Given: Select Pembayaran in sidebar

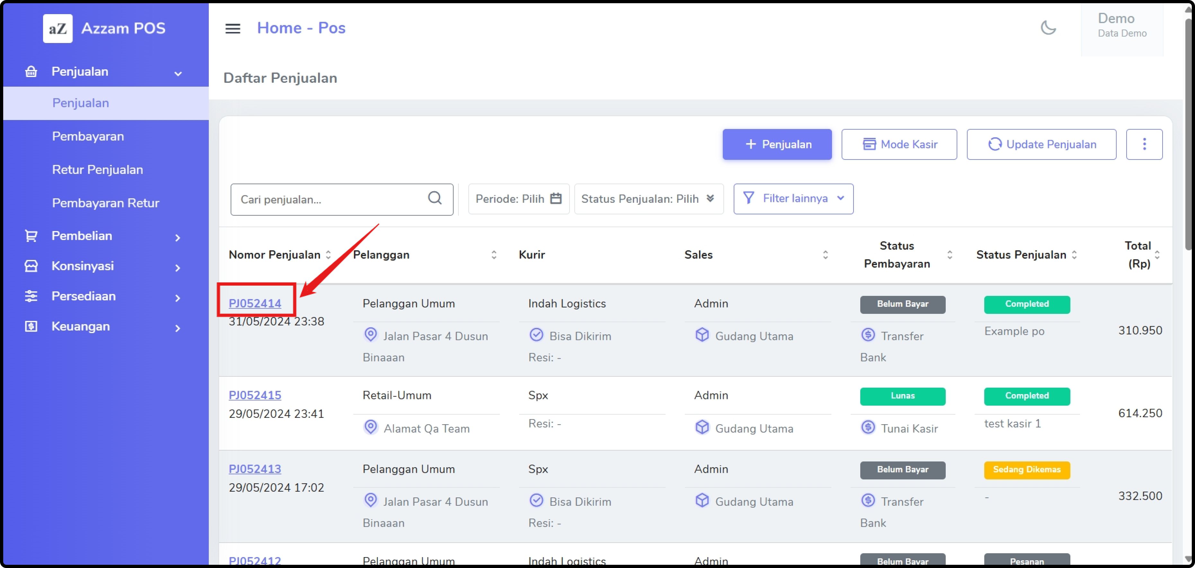Looking at the screenshot, I should point(88,136).
